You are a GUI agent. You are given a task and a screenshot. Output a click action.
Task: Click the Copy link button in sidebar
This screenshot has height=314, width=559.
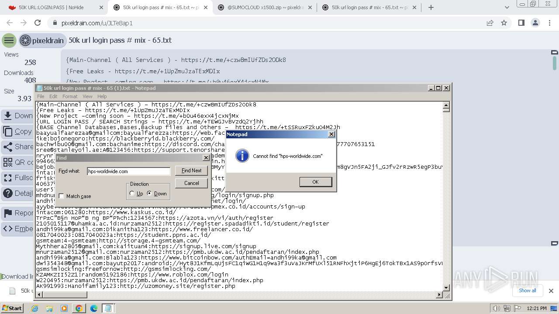[17, 131]
